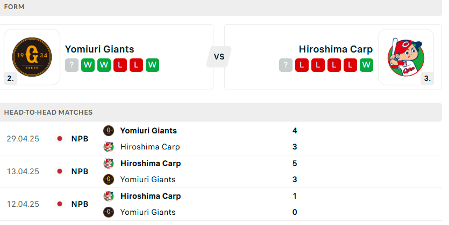
Task: Open the 13.04.25 match row
Action: pos(221,171)
